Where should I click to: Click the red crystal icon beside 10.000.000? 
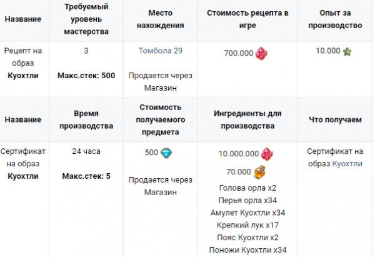point(266,154)
